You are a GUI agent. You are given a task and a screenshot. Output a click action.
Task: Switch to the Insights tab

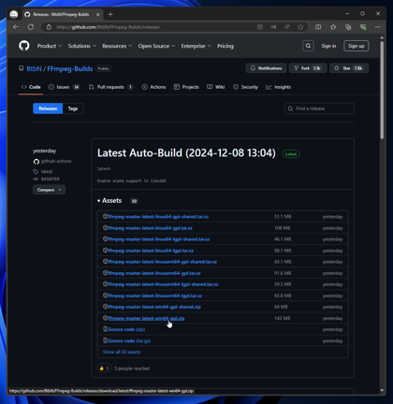[279, 87]
